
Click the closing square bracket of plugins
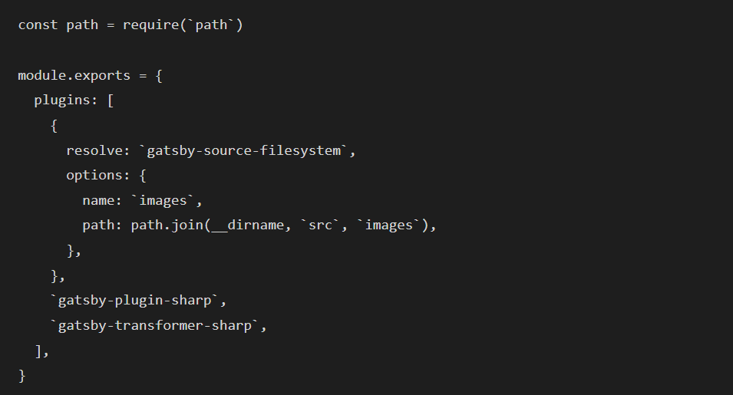pos(39,351)
